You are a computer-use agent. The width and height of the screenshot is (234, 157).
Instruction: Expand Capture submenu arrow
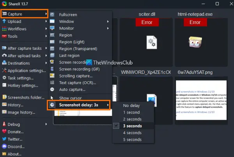point(46,14)
